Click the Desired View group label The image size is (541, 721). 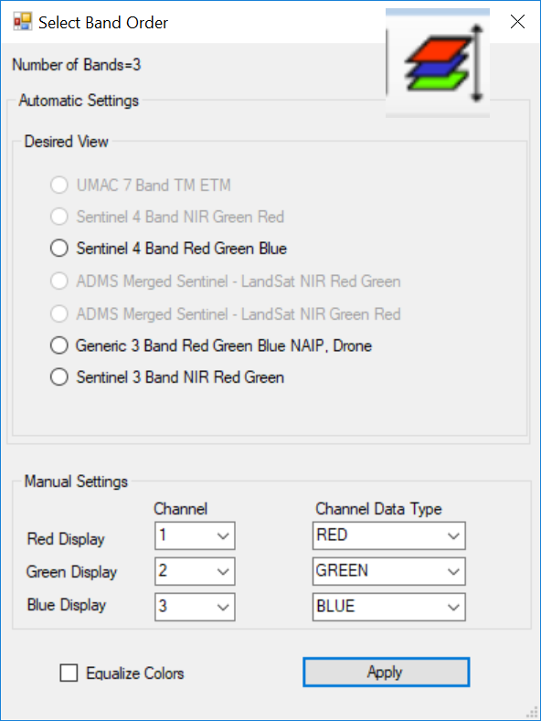[x=66, y=142]
